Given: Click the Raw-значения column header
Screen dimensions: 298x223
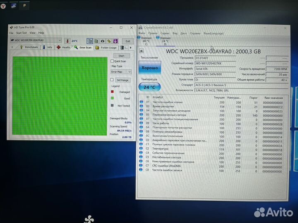Looking at the screenshot, I should pos(274,98).
